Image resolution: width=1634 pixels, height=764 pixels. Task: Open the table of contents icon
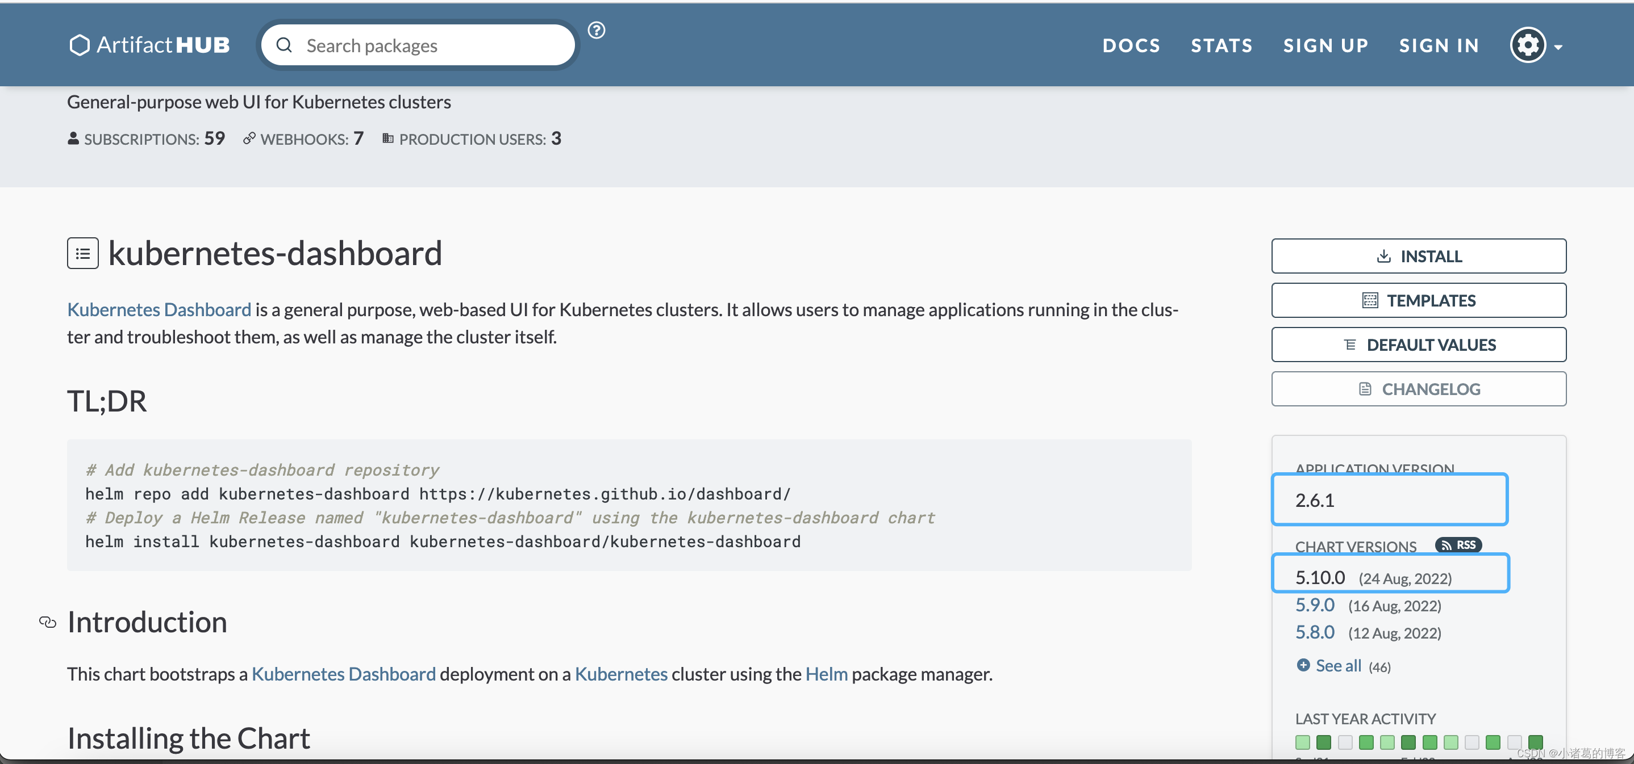pos(83,253)
